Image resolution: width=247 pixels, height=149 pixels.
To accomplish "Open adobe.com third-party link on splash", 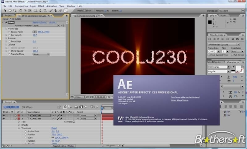I will coord(186,97).
